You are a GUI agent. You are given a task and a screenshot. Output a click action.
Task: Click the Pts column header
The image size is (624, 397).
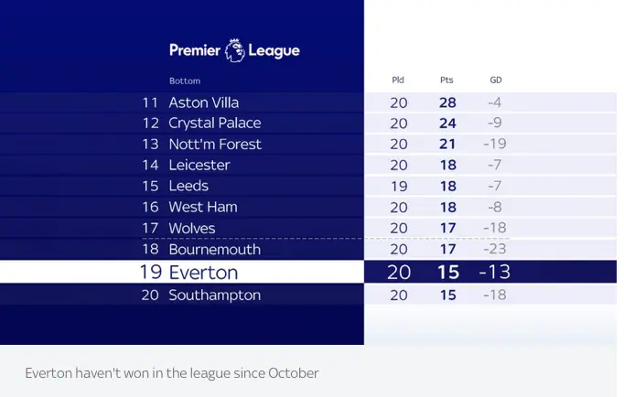446,80
